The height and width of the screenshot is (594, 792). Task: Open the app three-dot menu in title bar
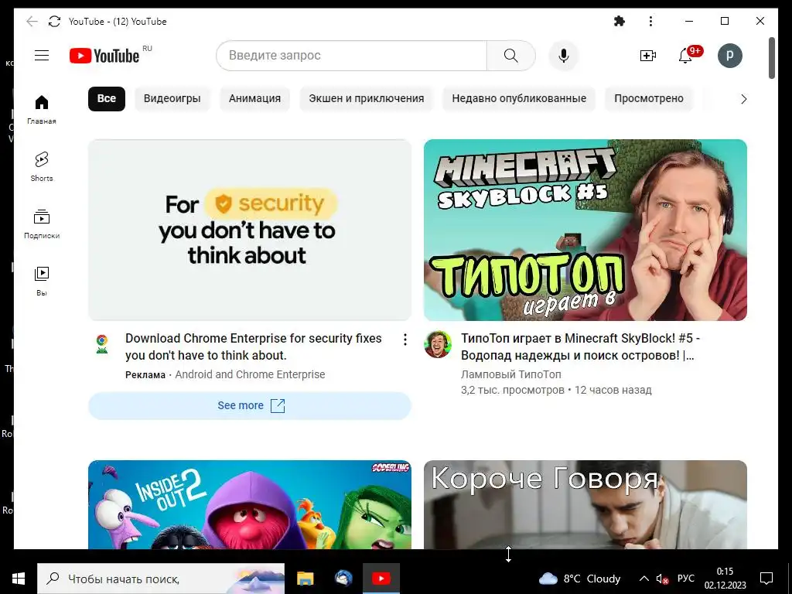[650, 21]
